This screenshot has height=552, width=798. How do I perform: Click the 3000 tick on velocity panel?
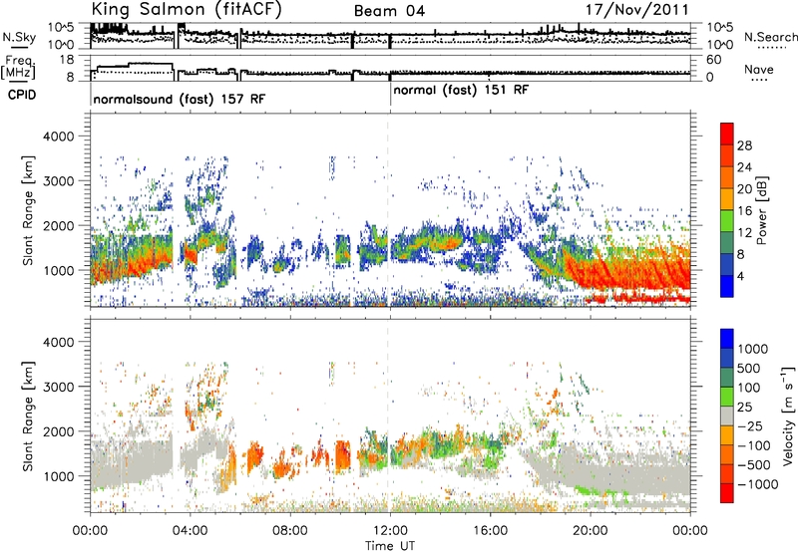point(58,387)
